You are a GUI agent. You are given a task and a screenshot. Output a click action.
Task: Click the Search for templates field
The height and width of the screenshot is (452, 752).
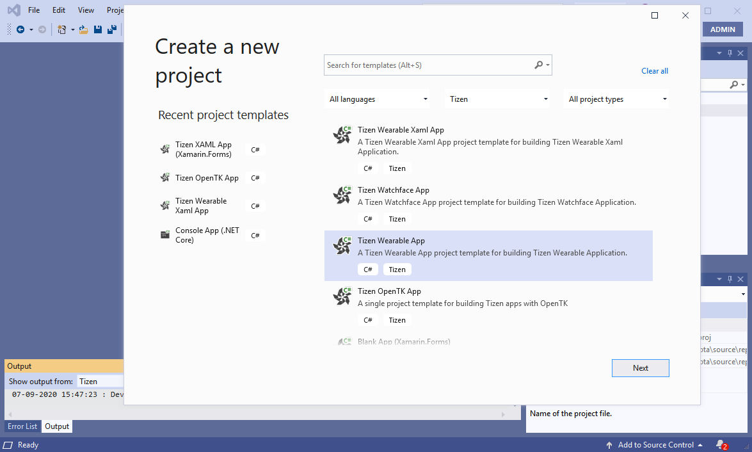coord(429,65)
